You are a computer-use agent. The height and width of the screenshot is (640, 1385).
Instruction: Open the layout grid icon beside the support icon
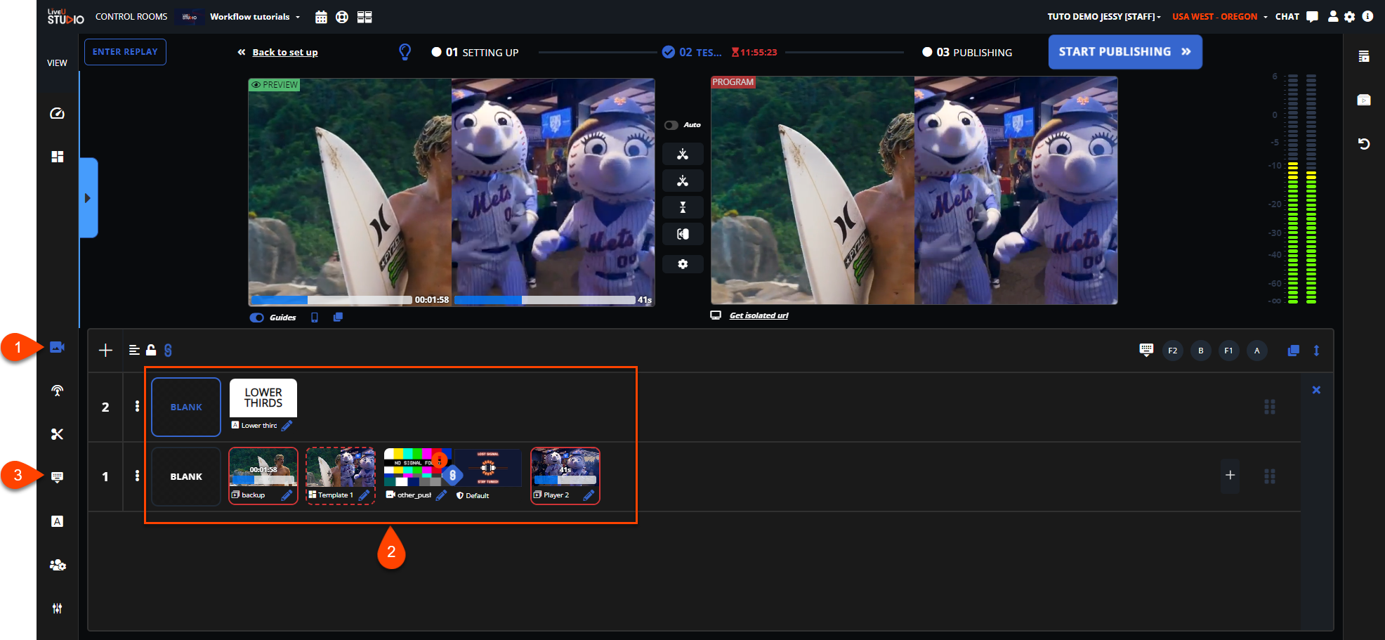click(365, 17)
